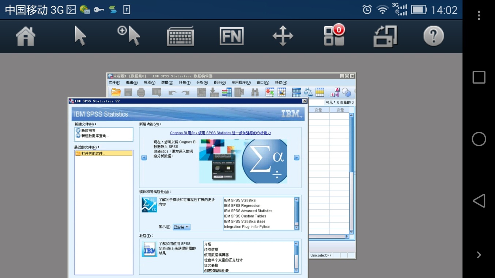
Task: Click the Recall recent dialogs icon
Action: (157, 92)
